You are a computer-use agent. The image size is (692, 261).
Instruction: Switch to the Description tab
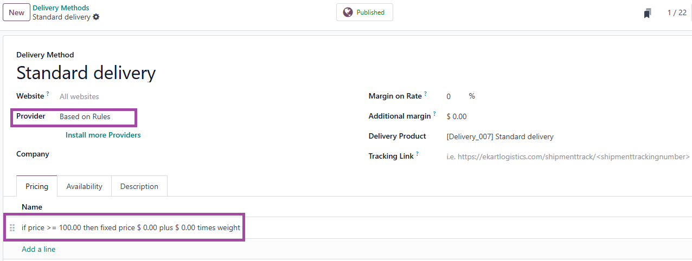[x=139, y=186]
